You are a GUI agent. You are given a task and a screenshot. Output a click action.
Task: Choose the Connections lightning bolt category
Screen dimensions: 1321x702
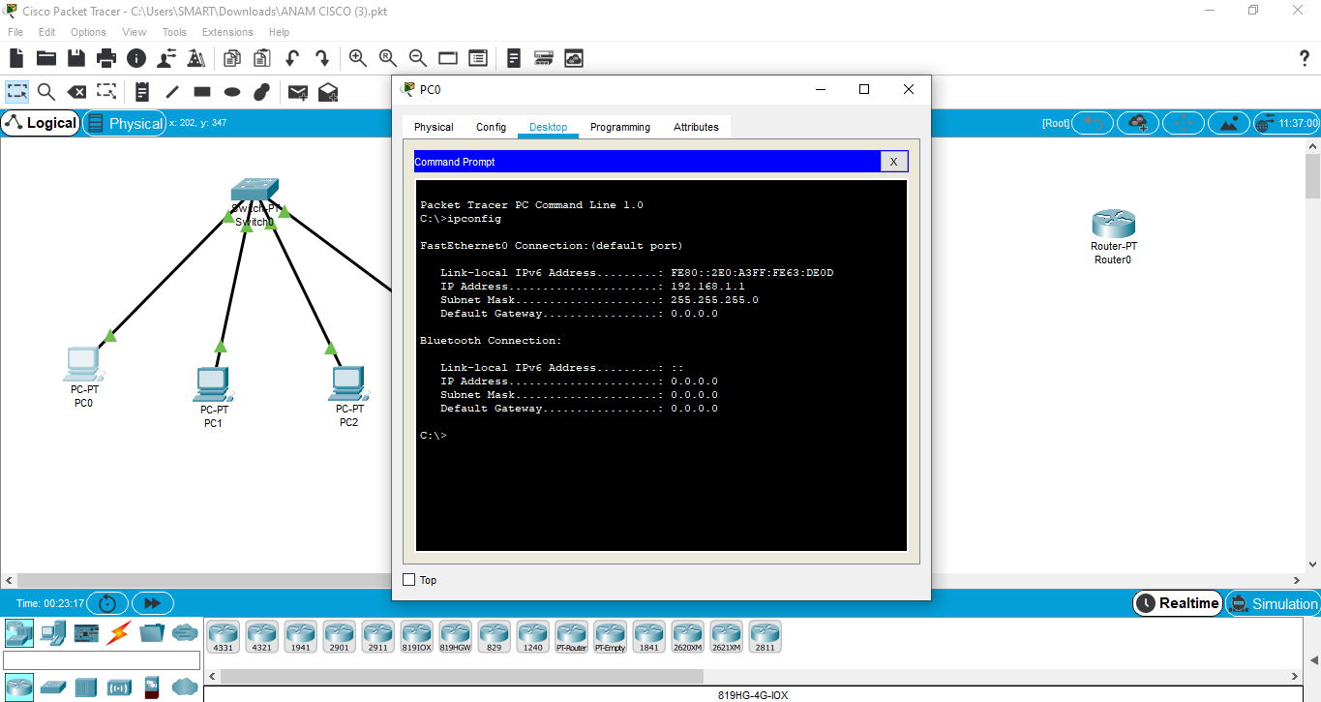coord(119,633)
